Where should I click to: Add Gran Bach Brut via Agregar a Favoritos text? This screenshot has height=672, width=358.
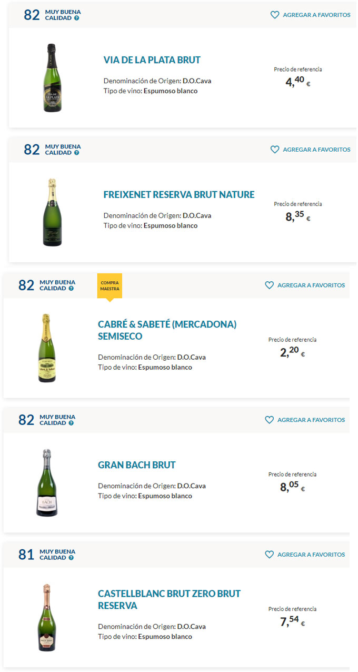pyautogui.click(x=311, y=420)
